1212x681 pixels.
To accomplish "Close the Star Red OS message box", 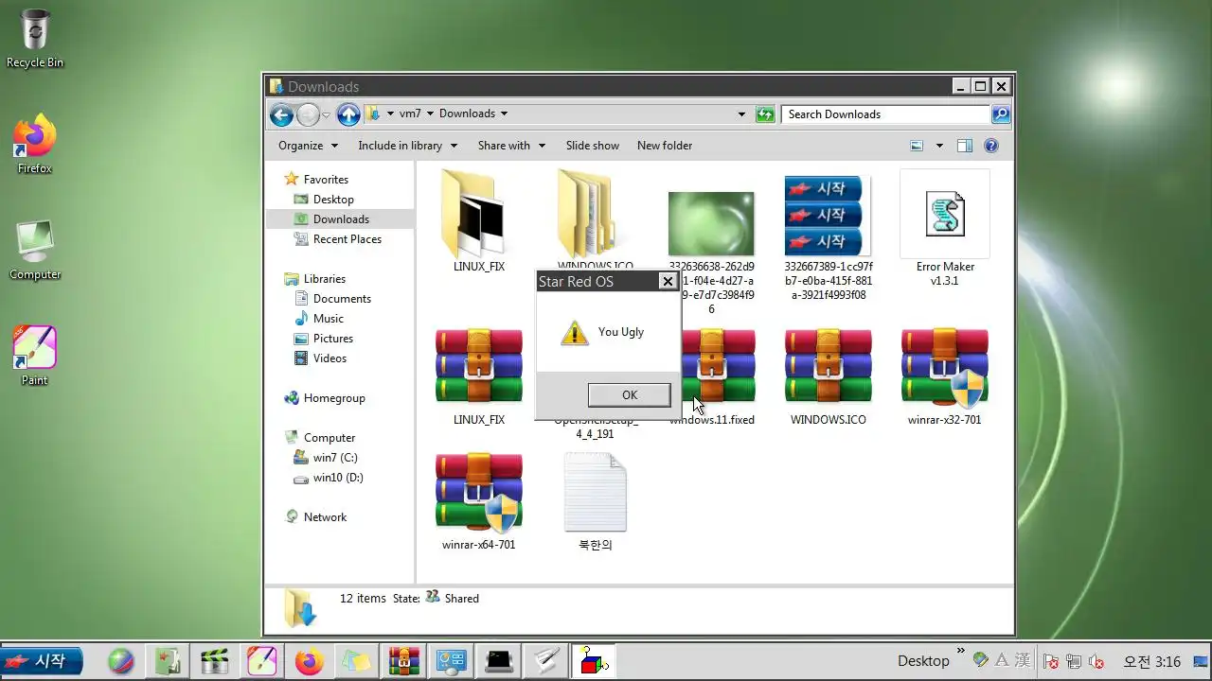I will pos(668,281).
